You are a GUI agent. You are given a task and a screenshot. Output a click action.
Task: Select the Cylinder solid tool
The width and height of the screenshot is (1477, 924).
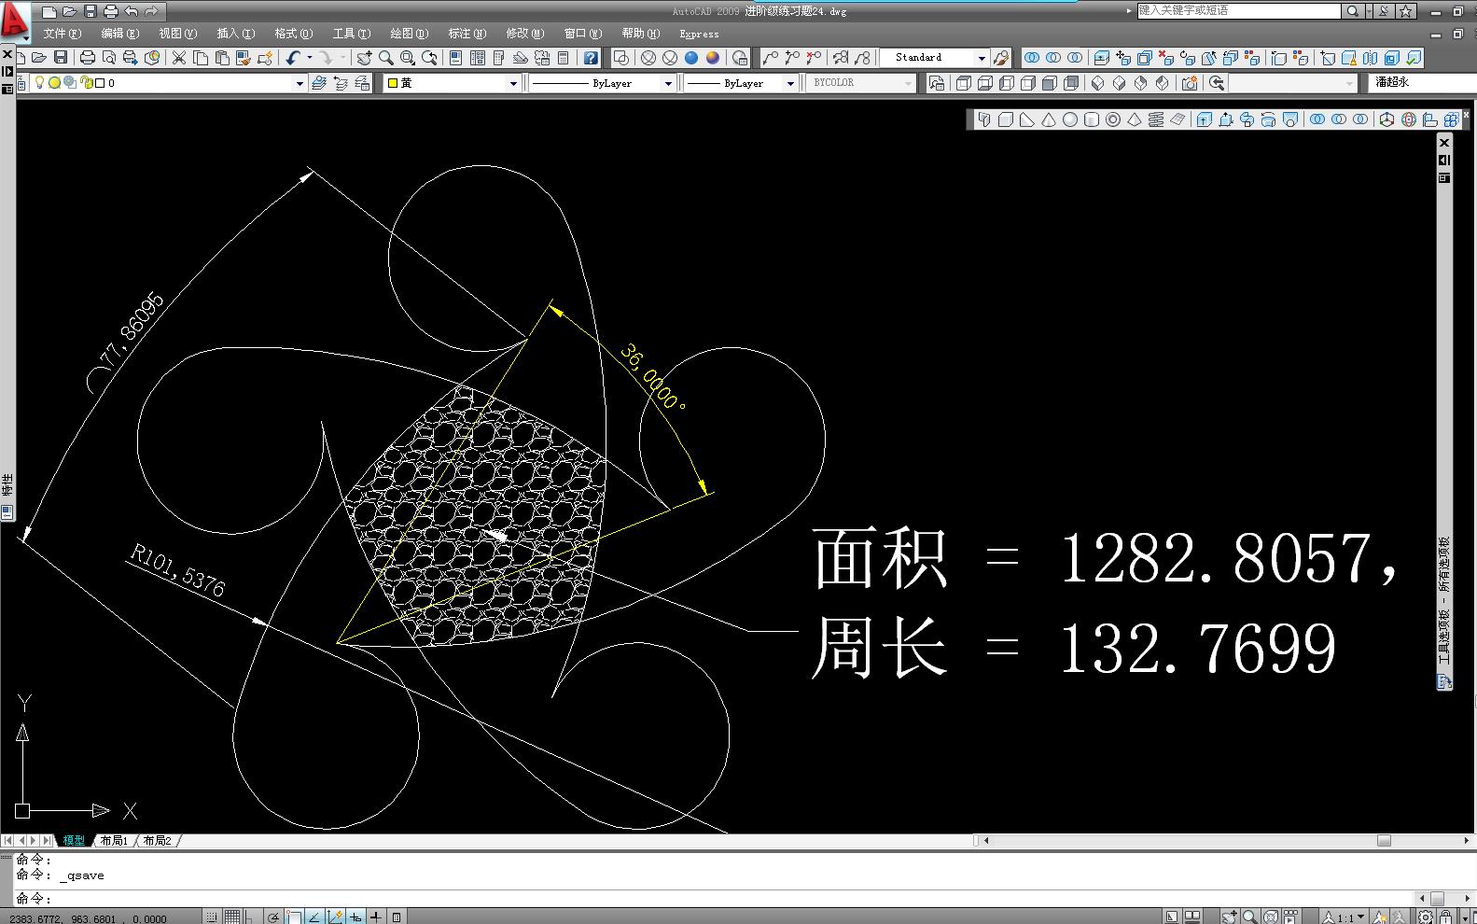click(1092, 119)
